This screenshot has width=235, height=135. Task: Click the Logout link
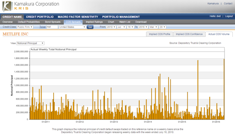tap(229, 16)
